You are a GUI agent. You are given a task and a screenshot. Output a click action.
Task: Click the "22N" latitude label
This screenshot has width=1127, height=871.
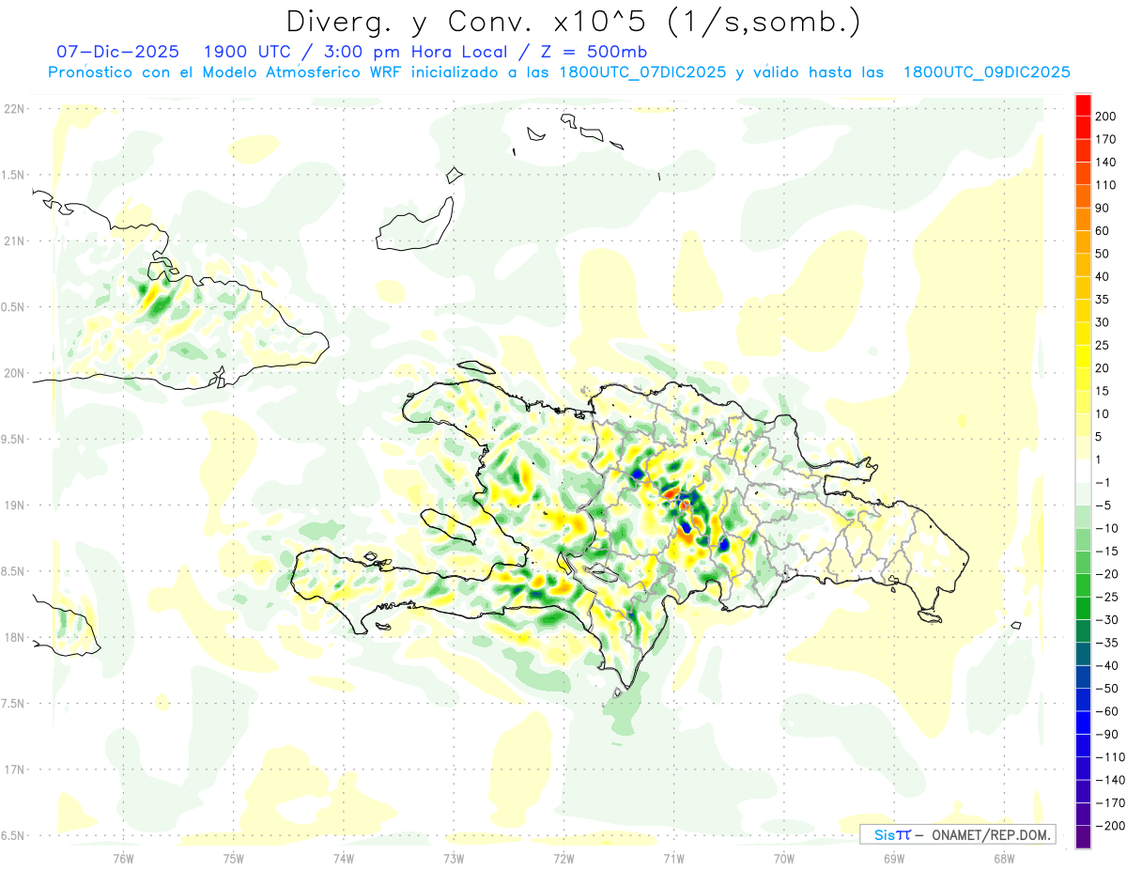point(15,109)
